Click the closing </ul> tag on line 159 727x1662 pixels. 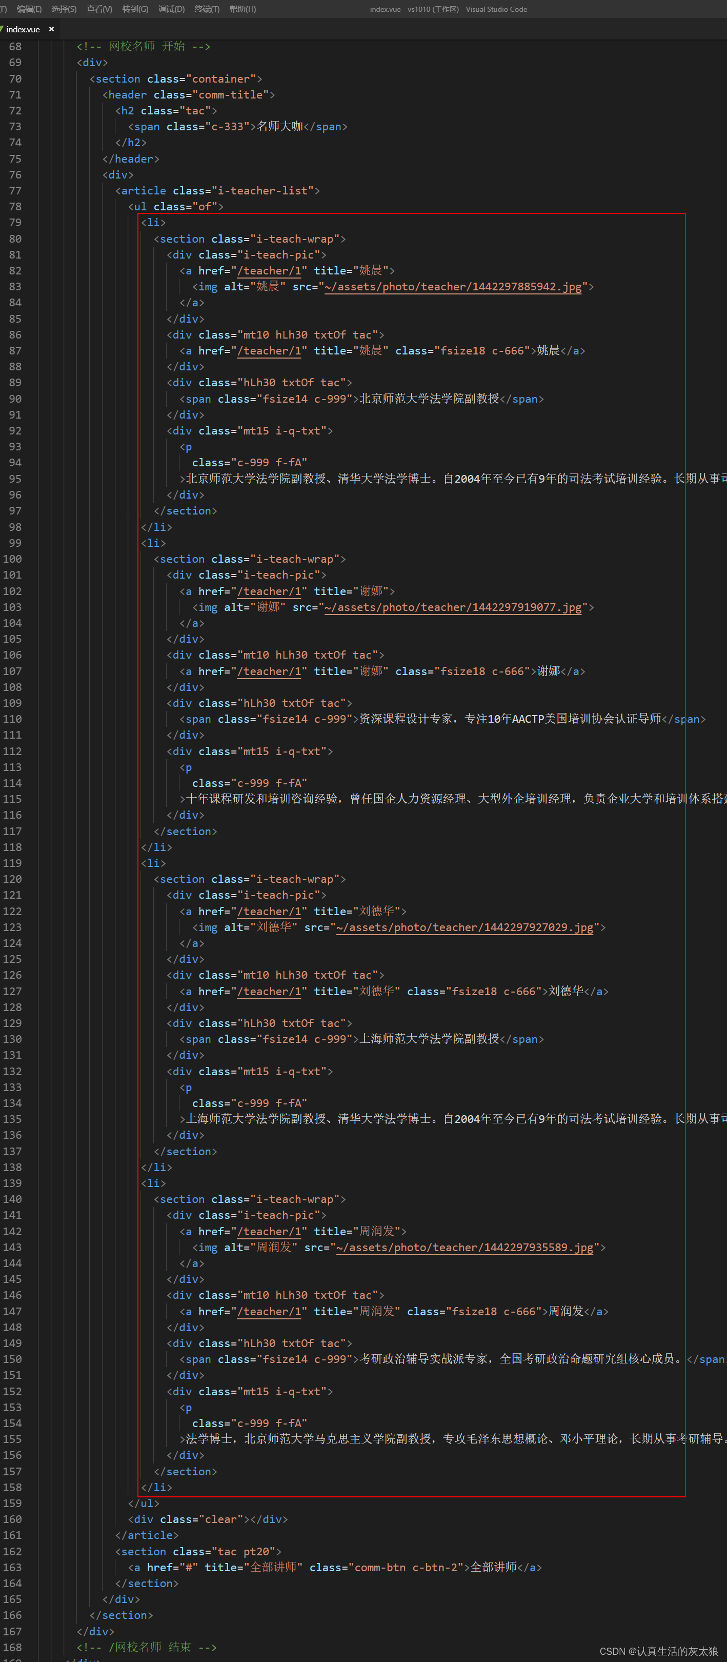[x=143, y=1503]
